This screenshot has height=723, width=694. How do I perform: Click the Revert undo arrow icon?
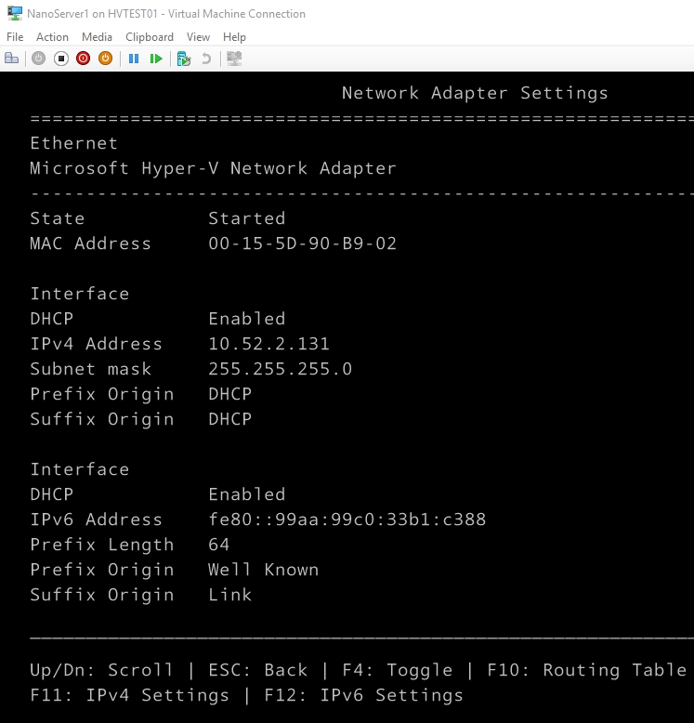pos(206,59)
